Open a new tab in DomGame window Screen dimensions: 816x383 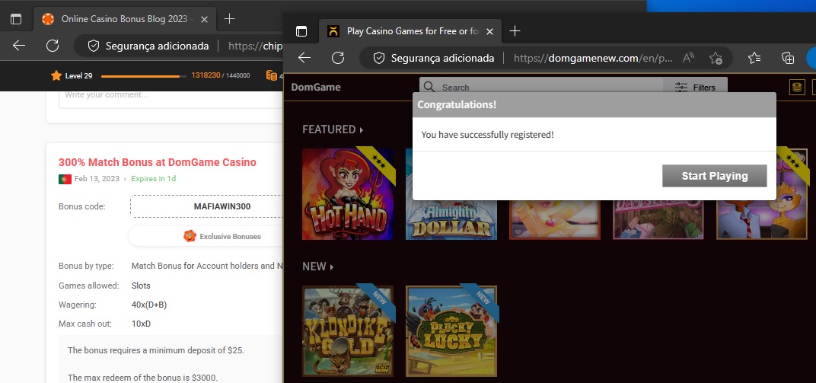[515, 31]
